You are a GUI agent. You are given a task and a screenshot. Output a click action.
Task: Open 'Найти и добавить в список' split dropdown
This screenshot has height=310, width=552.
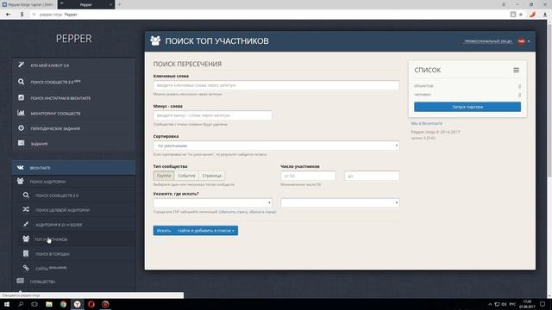[x=206, y=231]
